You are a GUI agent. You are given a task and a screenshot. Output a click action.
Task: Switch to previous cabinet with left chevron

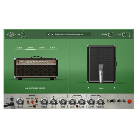point(88,88)
